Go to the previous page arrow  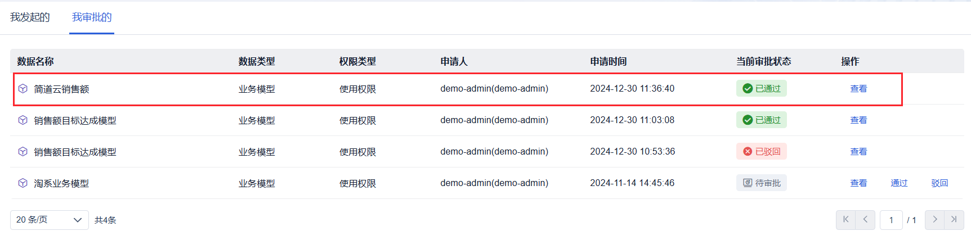pyautogui.click(x=865, y=220)
